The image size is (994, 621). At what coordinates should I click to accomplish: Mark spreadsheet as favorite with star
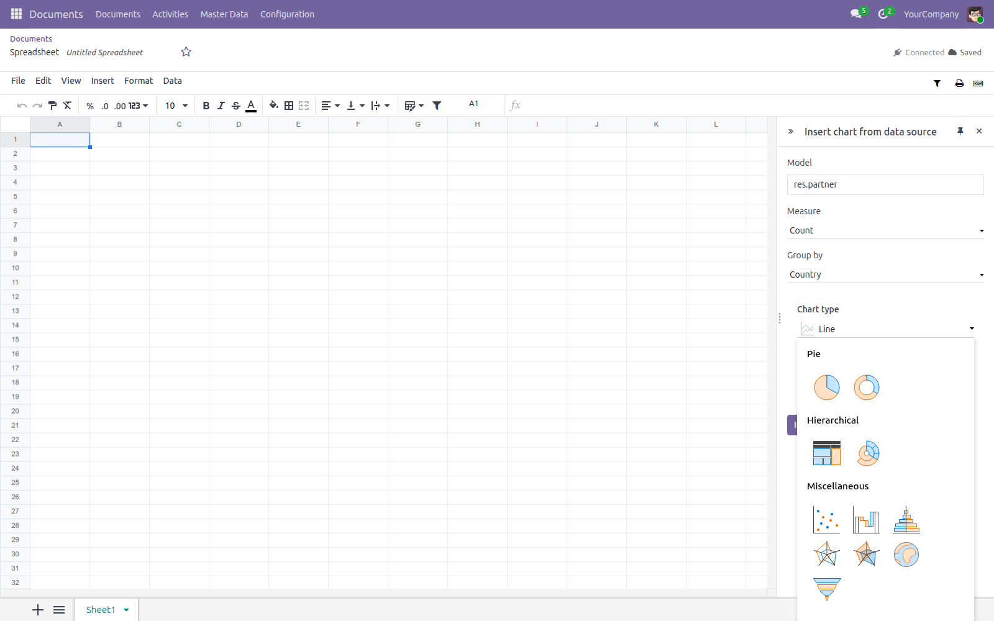(x=186, y=52)
